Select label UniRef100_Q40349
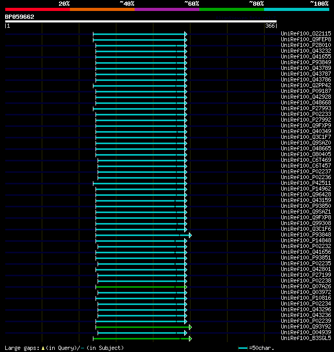The height and width of the screenshot is (352, 334). click(x=306, y=131)
